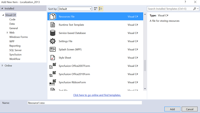Choose the Runtime Text Template icon

tap(53, 25)
